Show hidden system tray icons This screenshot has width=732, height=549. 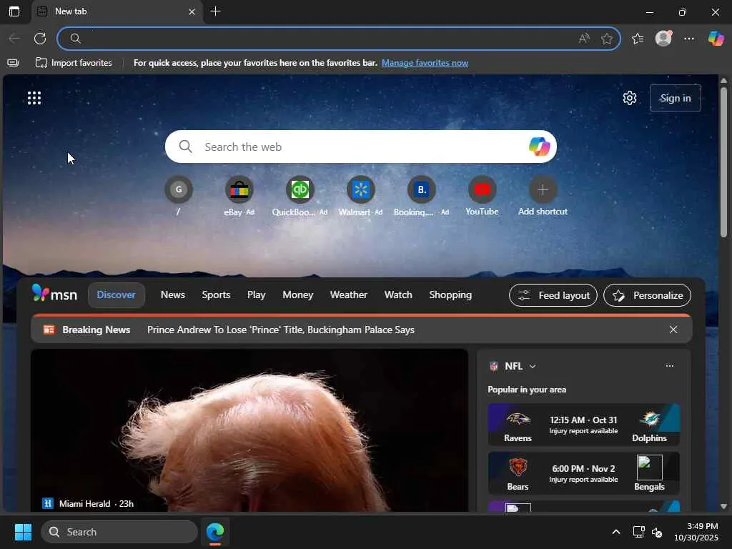point(616,532)
